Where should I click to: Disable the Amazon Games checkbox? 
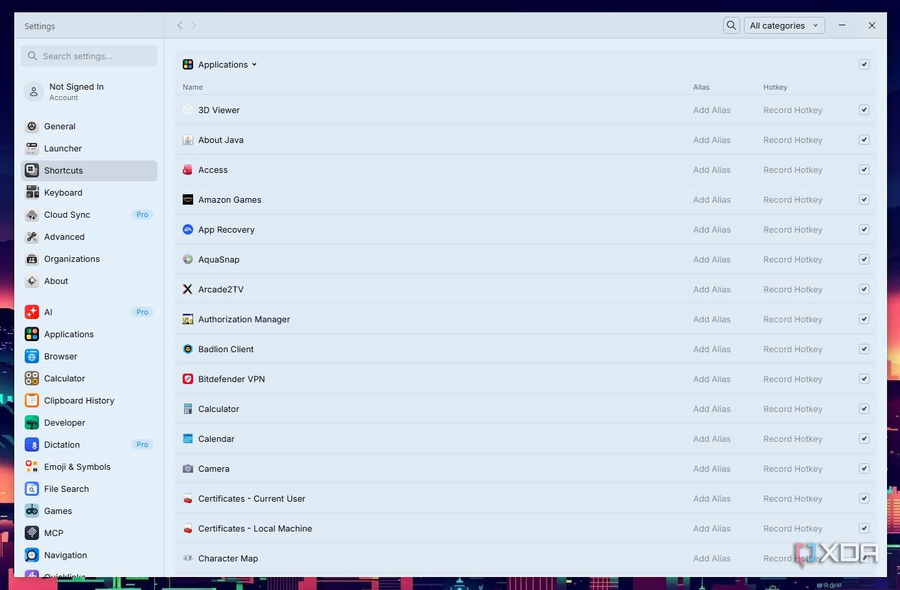864,199
